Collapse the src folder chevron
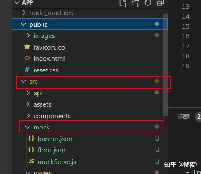The width and height of the screenshot is (201, 174). point(24,82)
